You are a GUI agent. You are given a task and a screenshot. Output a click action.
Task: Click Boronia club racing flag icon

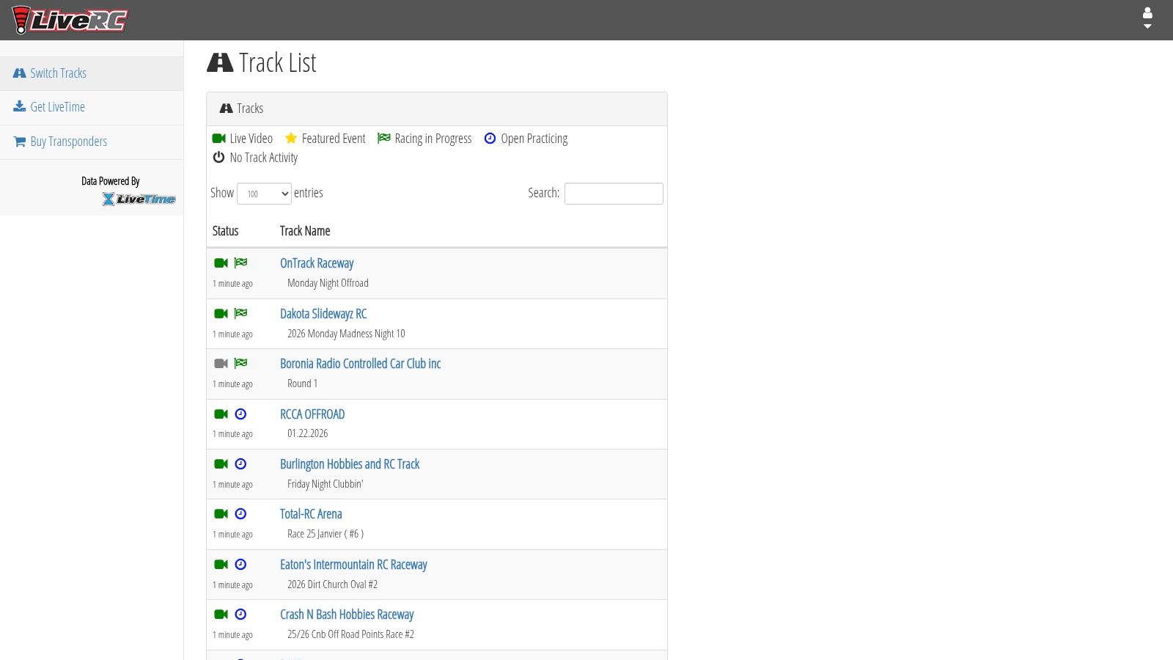pos(240,364)
